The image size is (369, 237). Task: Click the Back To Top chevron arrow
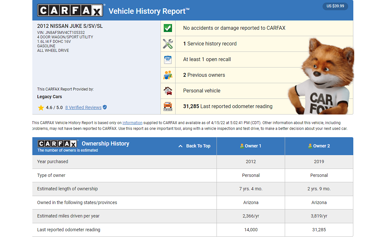click(x=180, y=146)
